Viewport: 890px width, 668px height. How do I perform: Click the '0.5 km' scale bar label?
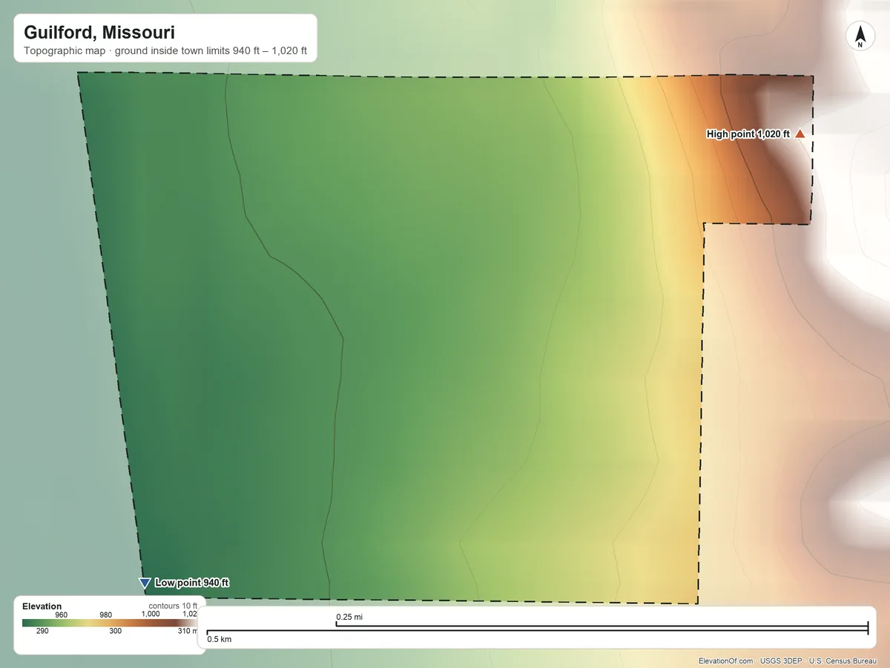coord(219,639)
